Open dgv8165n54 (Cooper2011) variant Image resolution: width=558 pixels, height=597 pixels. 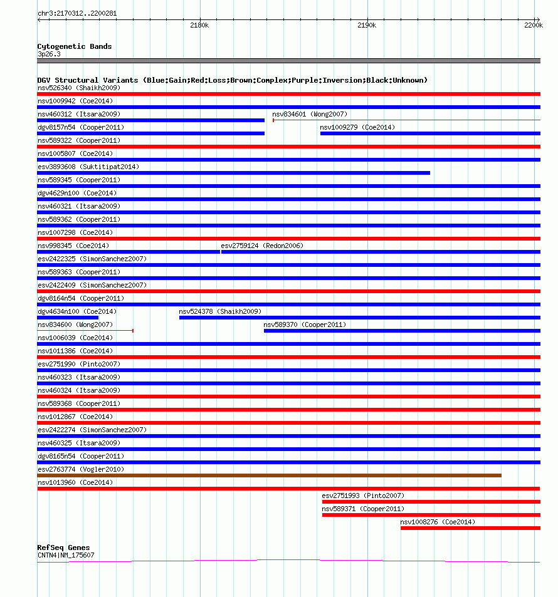click(x=81, y=457)
